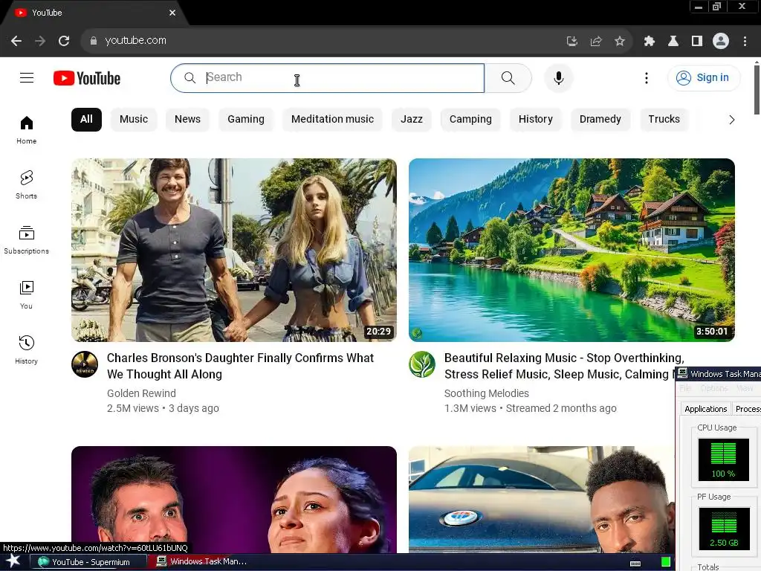Select the Camping filter chip
The image size is (761, 571).
click(x=470, y=120)
